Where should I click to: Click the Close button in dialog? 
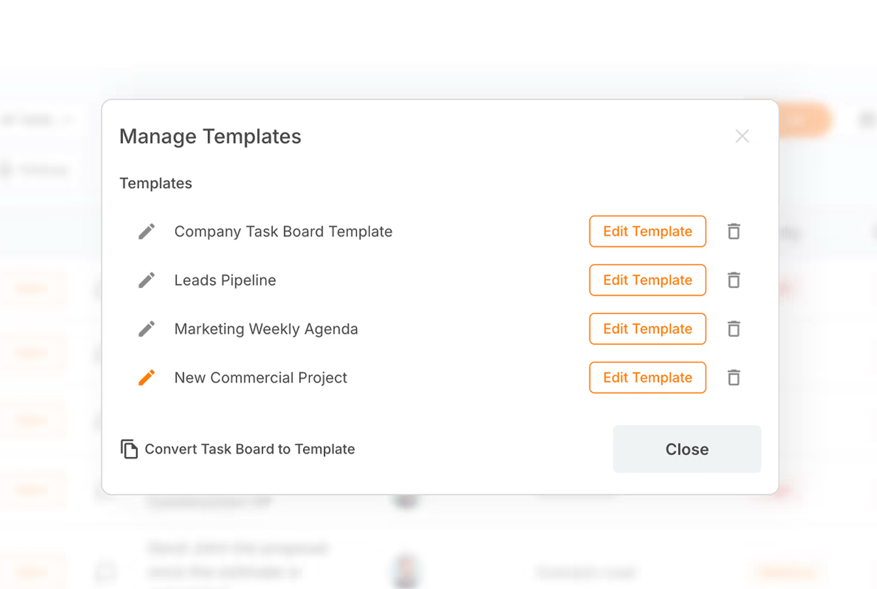click(687, 449)
